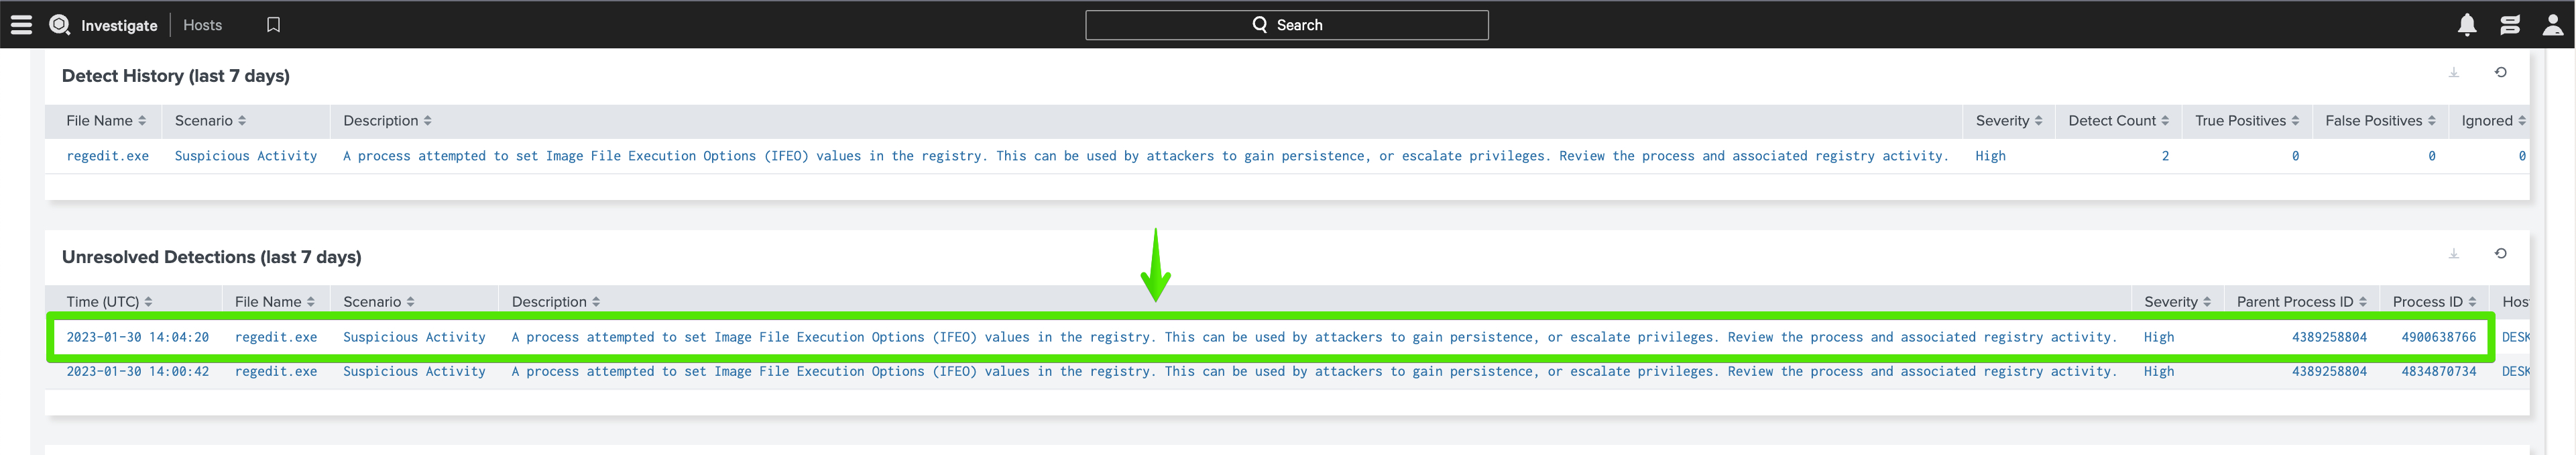This screenshot has height=455, width=2576.
Task: Select Investigate in the top navigation
Action: [119, 25]
